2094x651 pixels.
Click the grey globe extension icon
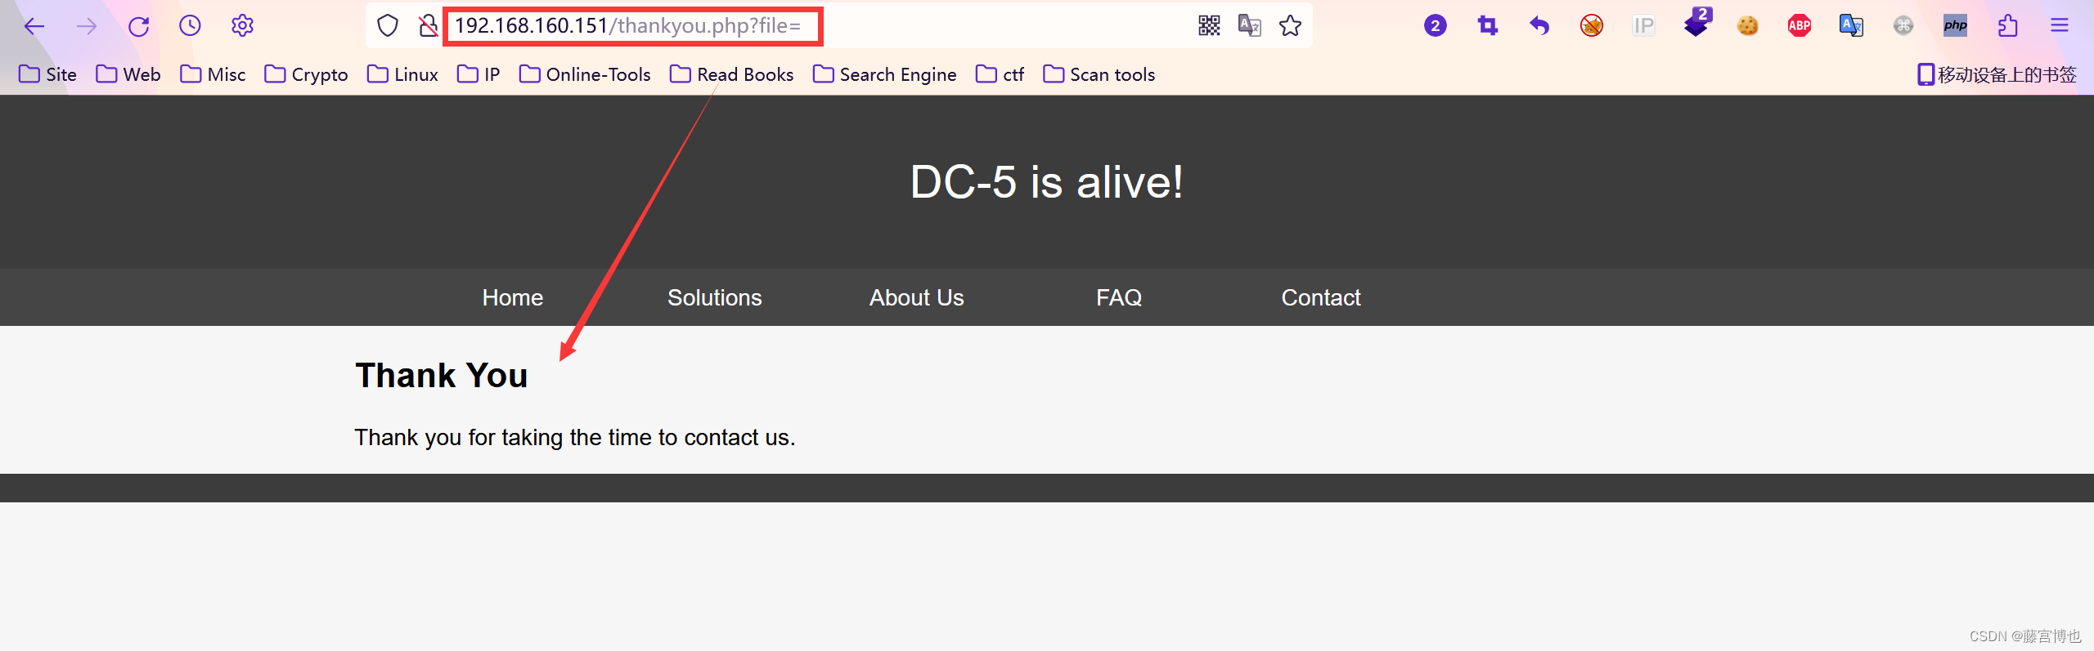tap(1903, 26)
